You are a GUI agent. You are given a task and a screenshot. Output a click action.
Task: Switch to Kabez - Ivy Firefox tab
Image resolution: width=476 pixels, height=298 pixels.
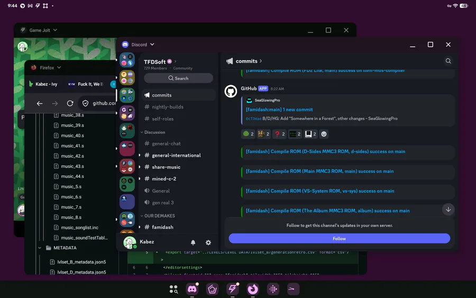pyautogui.click(x=43, y=84)
